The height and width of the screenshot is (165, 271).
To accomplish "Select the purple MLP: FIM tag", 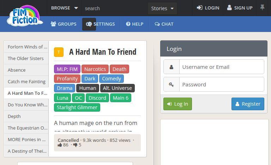I will tap(67, 69).
